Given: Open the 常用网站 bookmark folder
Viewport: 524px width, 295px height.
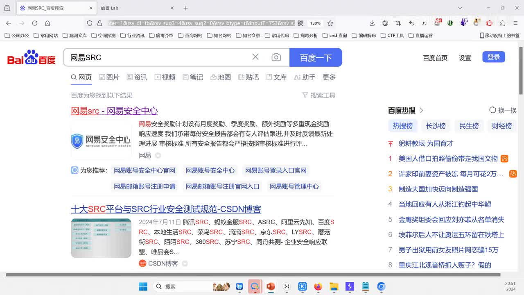Looking at the screenshot, I should click(x=46, y=36).
